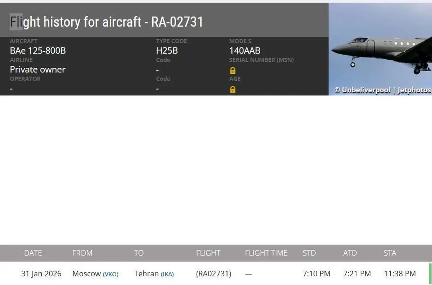Click the Unbeliverpool Jetphotos photo credit
This screenshot has height=285, width=432.
click(382, 90)
